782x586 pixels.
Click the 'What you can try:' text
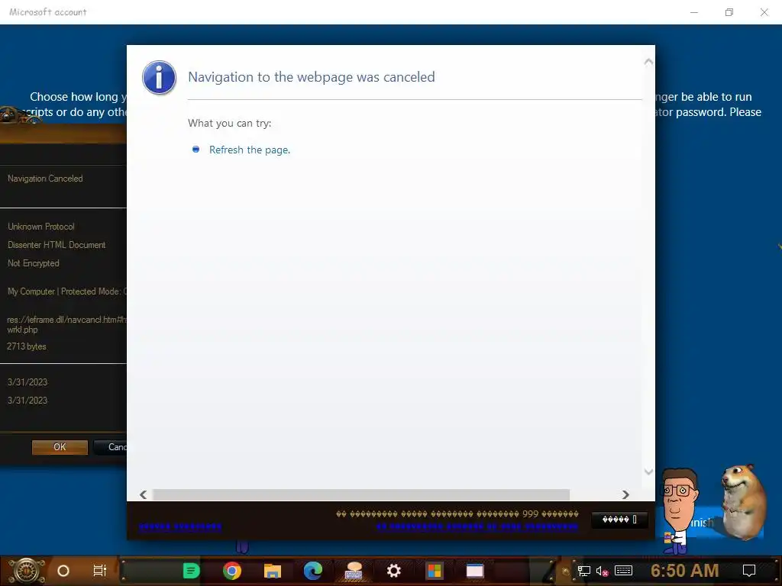[x=229, y=123]
